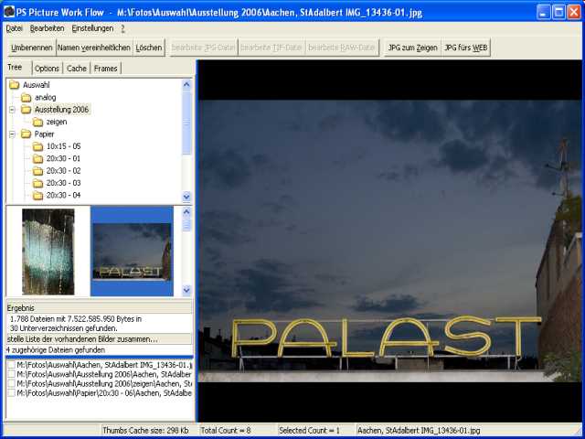Click the Löschen button
The height and width of the screenshot is (439, 585).
pos(148,48)
